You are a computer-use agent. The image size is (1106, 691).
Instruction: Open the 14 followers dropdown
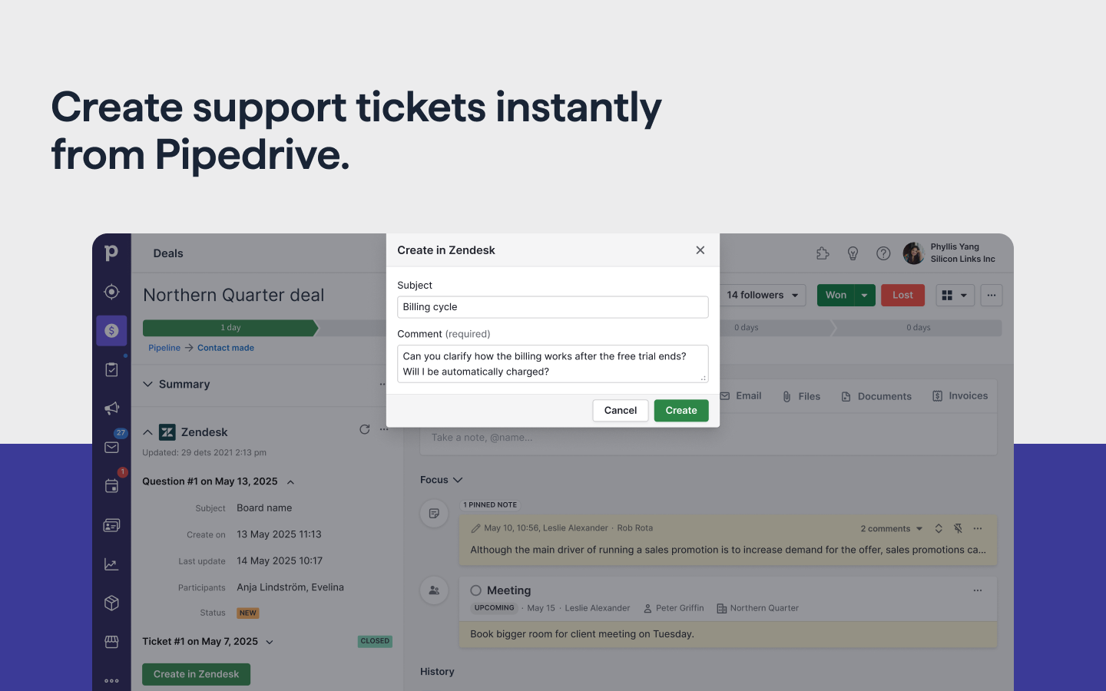pyautogui.click(x=762, y=296)
